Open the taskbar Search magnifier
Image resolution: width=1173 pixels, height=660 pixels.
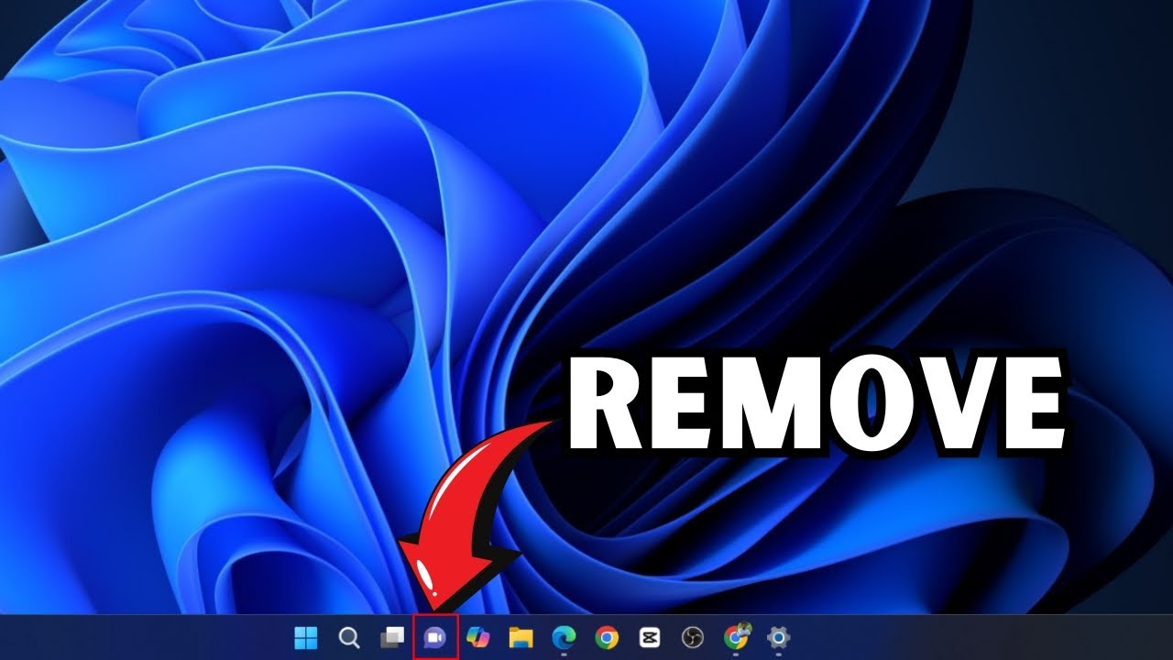click(x=349, y=637)
